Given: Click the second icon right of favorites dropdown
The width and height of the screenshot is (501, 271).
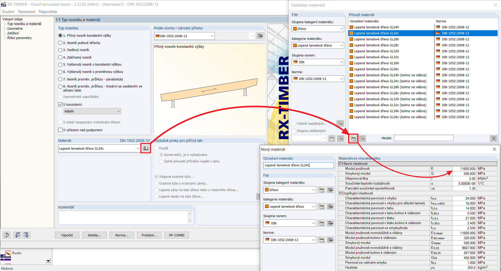Looking at the screenshot, I should click(x=341, y=138).
